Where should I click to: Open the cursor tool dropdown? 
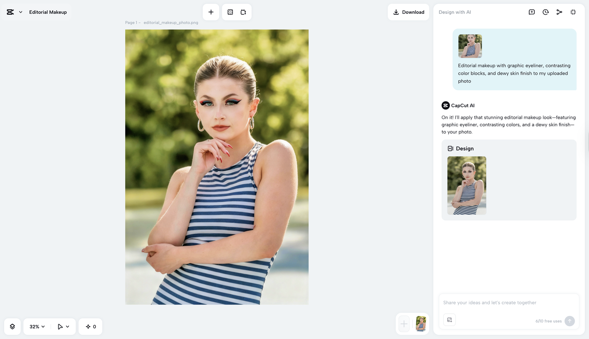[x=63, y=326]
